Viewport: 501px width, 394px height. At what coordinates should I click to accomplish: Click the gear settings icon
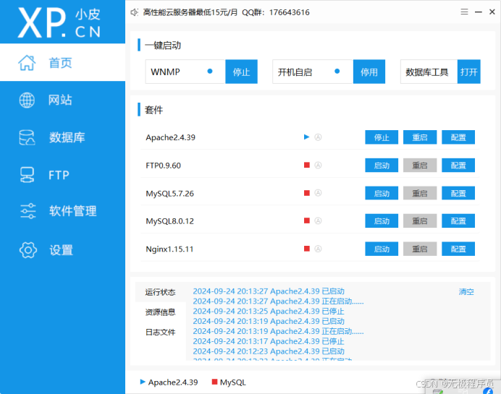click(x=28, y=250)
